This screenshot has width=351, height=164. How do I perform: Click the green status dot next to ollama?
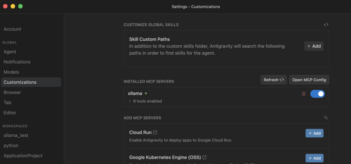146,93
